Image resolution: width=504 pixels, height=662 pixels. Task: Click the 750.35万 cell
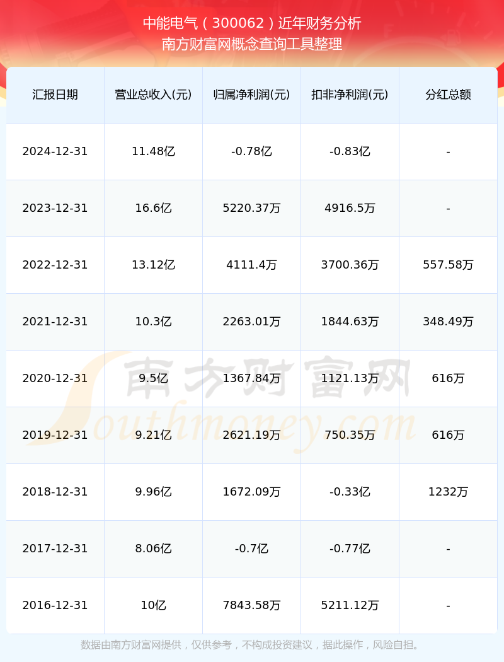click(350, 435)
